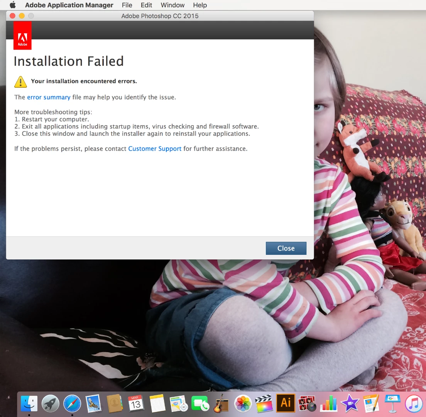Open Contacts address book in Dock
The image size is (426, 417).
pos(115,403)
